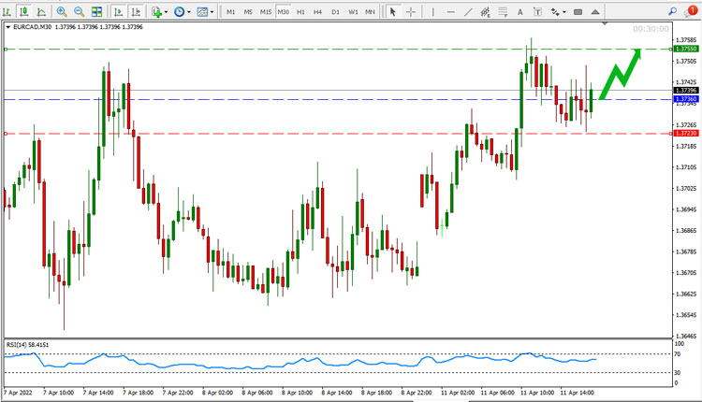Switch to the D1 timeframe
The width and height of the screenshot is (702, 402).
pos(335,12)
